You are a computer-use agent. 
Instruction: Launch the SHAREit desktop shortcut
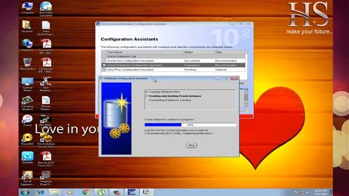pos(27,158)
